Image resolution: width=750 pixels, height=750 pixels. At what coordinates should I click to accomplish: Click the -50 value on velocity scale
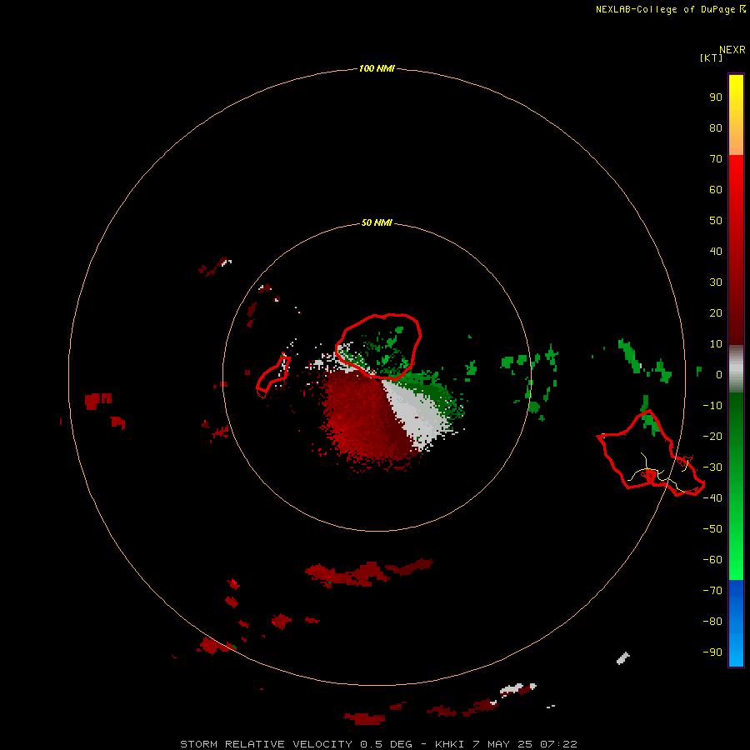coord(712,529)
